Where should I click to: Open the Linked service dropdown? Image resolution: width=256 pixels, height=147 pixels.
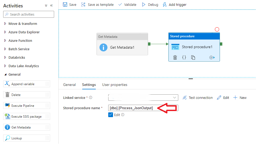tap(175, 98)
